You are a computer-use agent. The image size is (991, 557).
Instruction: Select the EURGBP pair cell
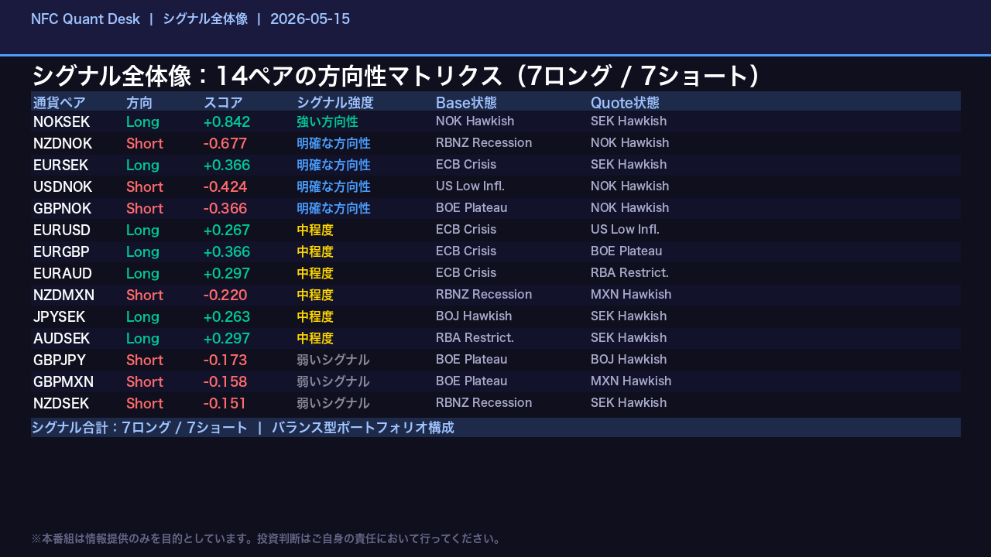pos(61,251)
